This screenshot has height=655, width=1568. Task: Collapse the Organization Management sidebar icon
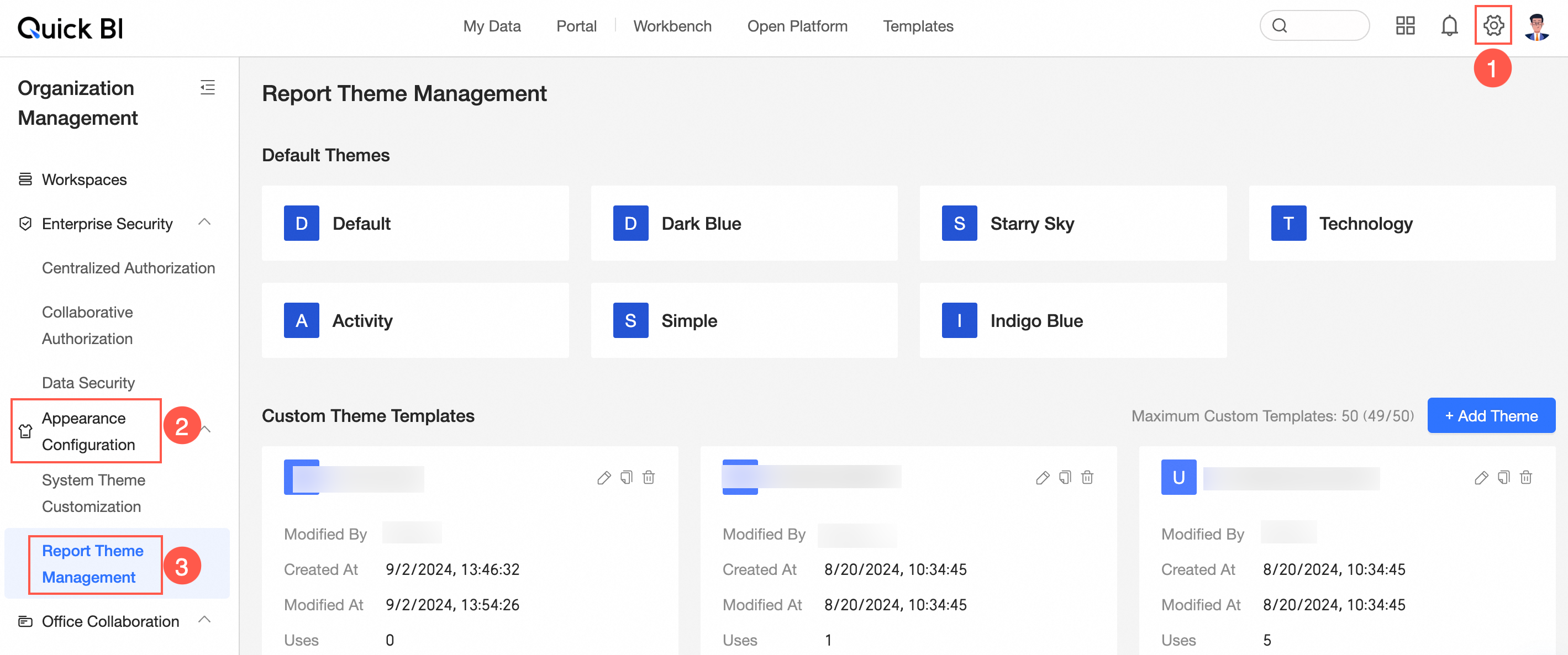pos(208,88)
